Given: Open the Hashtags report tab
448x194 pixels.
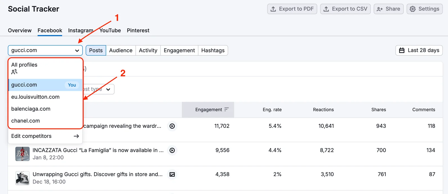Looking at the screenshot, I should [x=213, y=50].
